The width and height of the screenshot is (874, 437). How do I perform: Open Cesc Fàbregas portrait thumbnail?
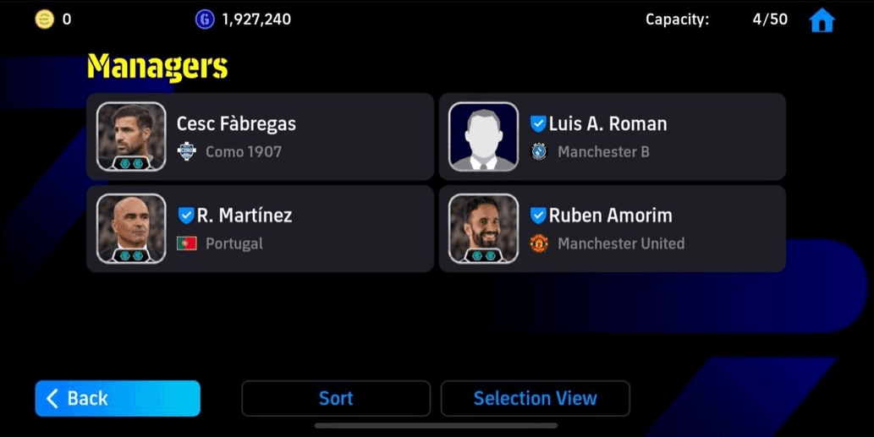tap(131, 136)
